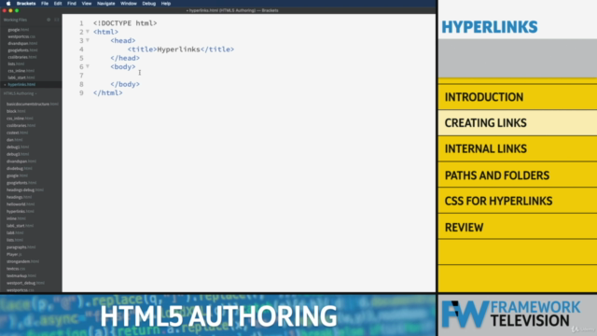The width and height of the screenshot is (597, 336).
Task: Open dan.html in project tree
Action: pyautogui.click(x=15, y=140)
